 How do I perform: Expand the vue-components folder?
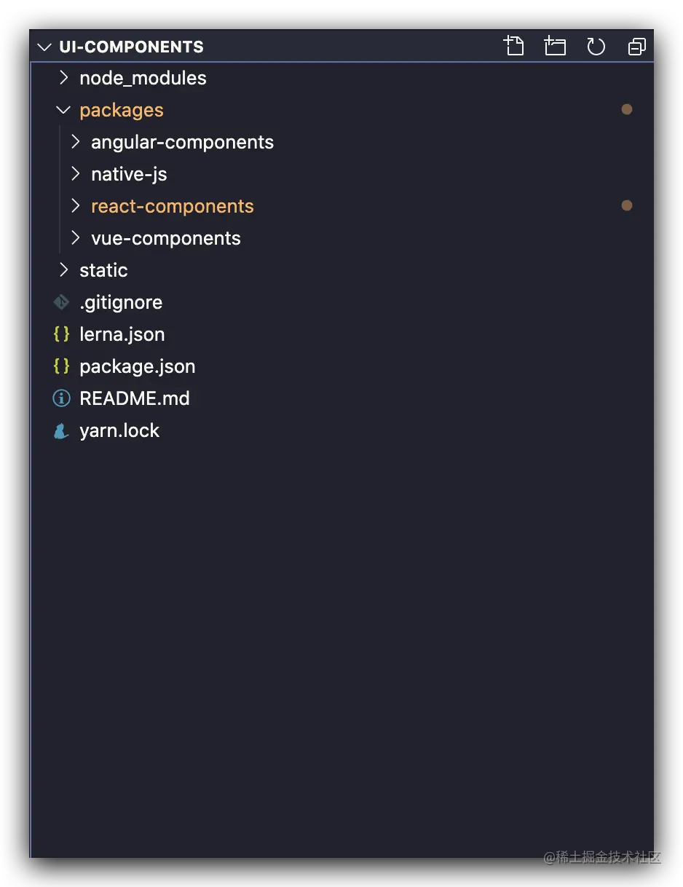[75, 238]
